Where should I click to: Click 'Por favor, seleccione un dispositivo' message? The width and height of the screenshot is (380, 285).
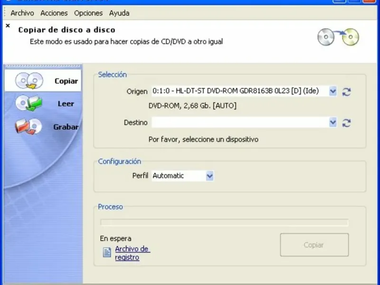[x=203, y=139]
